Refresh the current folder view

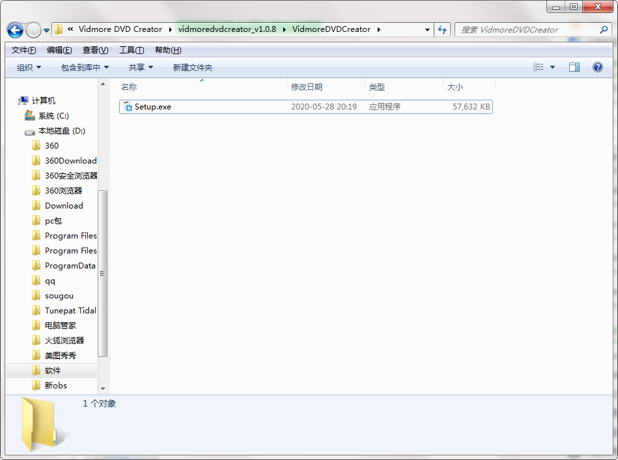point(442,29)
